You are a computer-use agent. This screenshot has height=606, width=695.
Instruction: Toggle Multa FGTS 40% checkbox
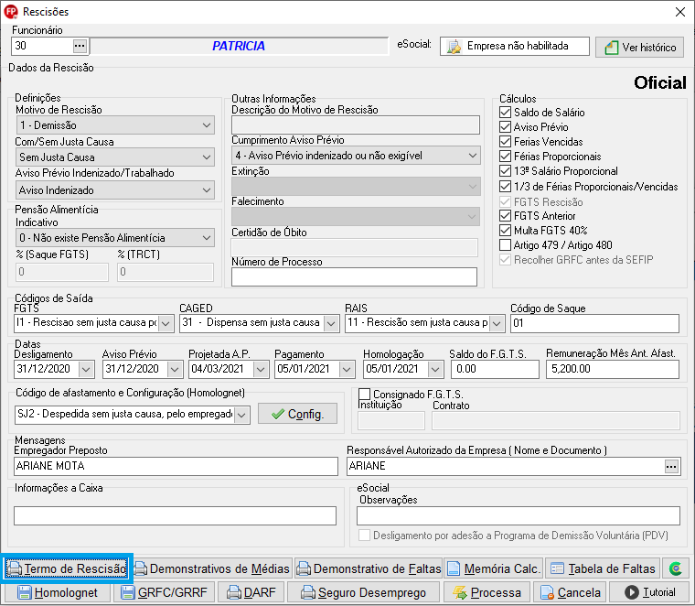pos(506,231)
